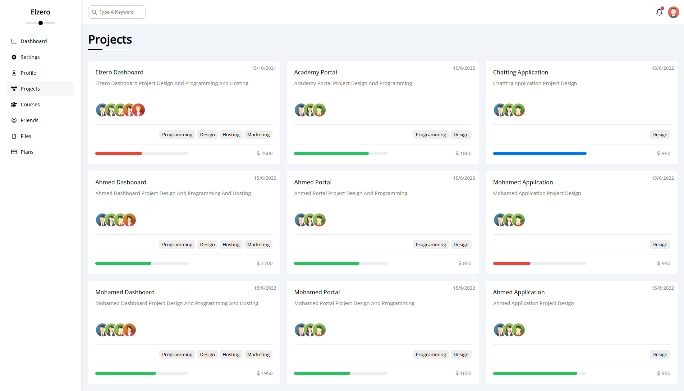Click the Elzero logo title
Screen dimensions: 684x391
40,12
